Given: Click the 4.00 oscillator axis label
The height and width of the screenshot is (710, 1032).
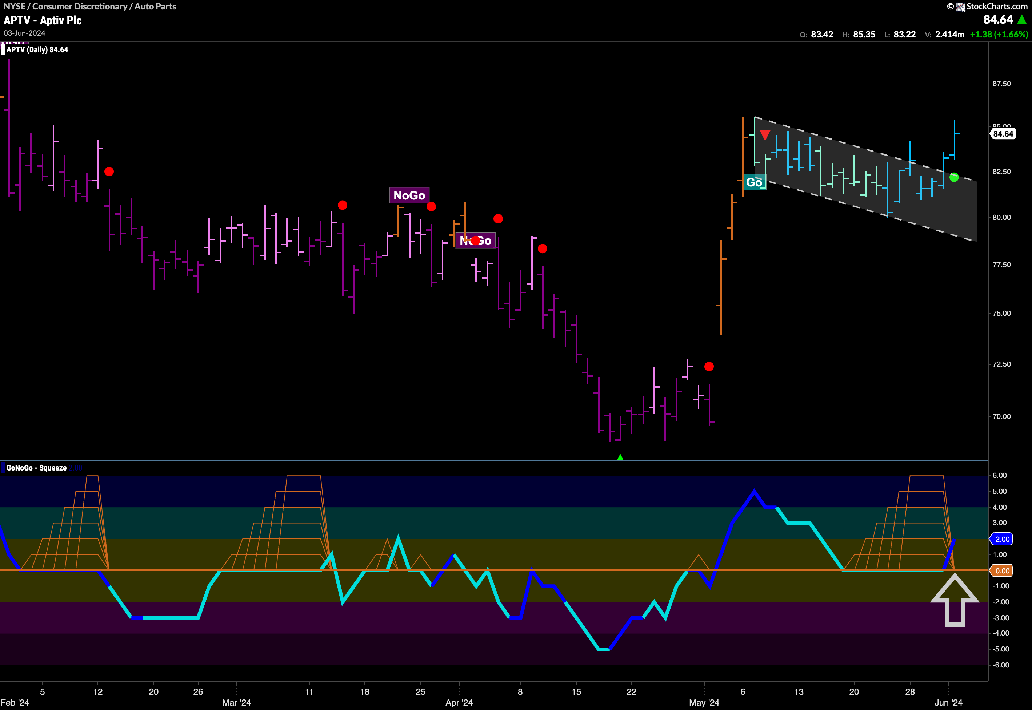Looking at the screenshot, I should [x=1000, y=507].
